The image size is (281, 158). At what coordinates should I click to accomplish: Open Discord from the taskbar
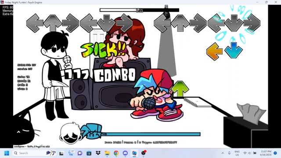pos(125,153)
